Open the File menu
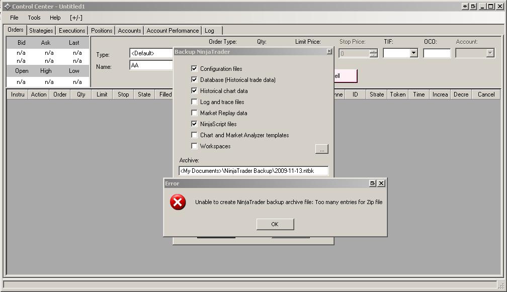Viewport: 507px width, 292px height. coord(14,18)
